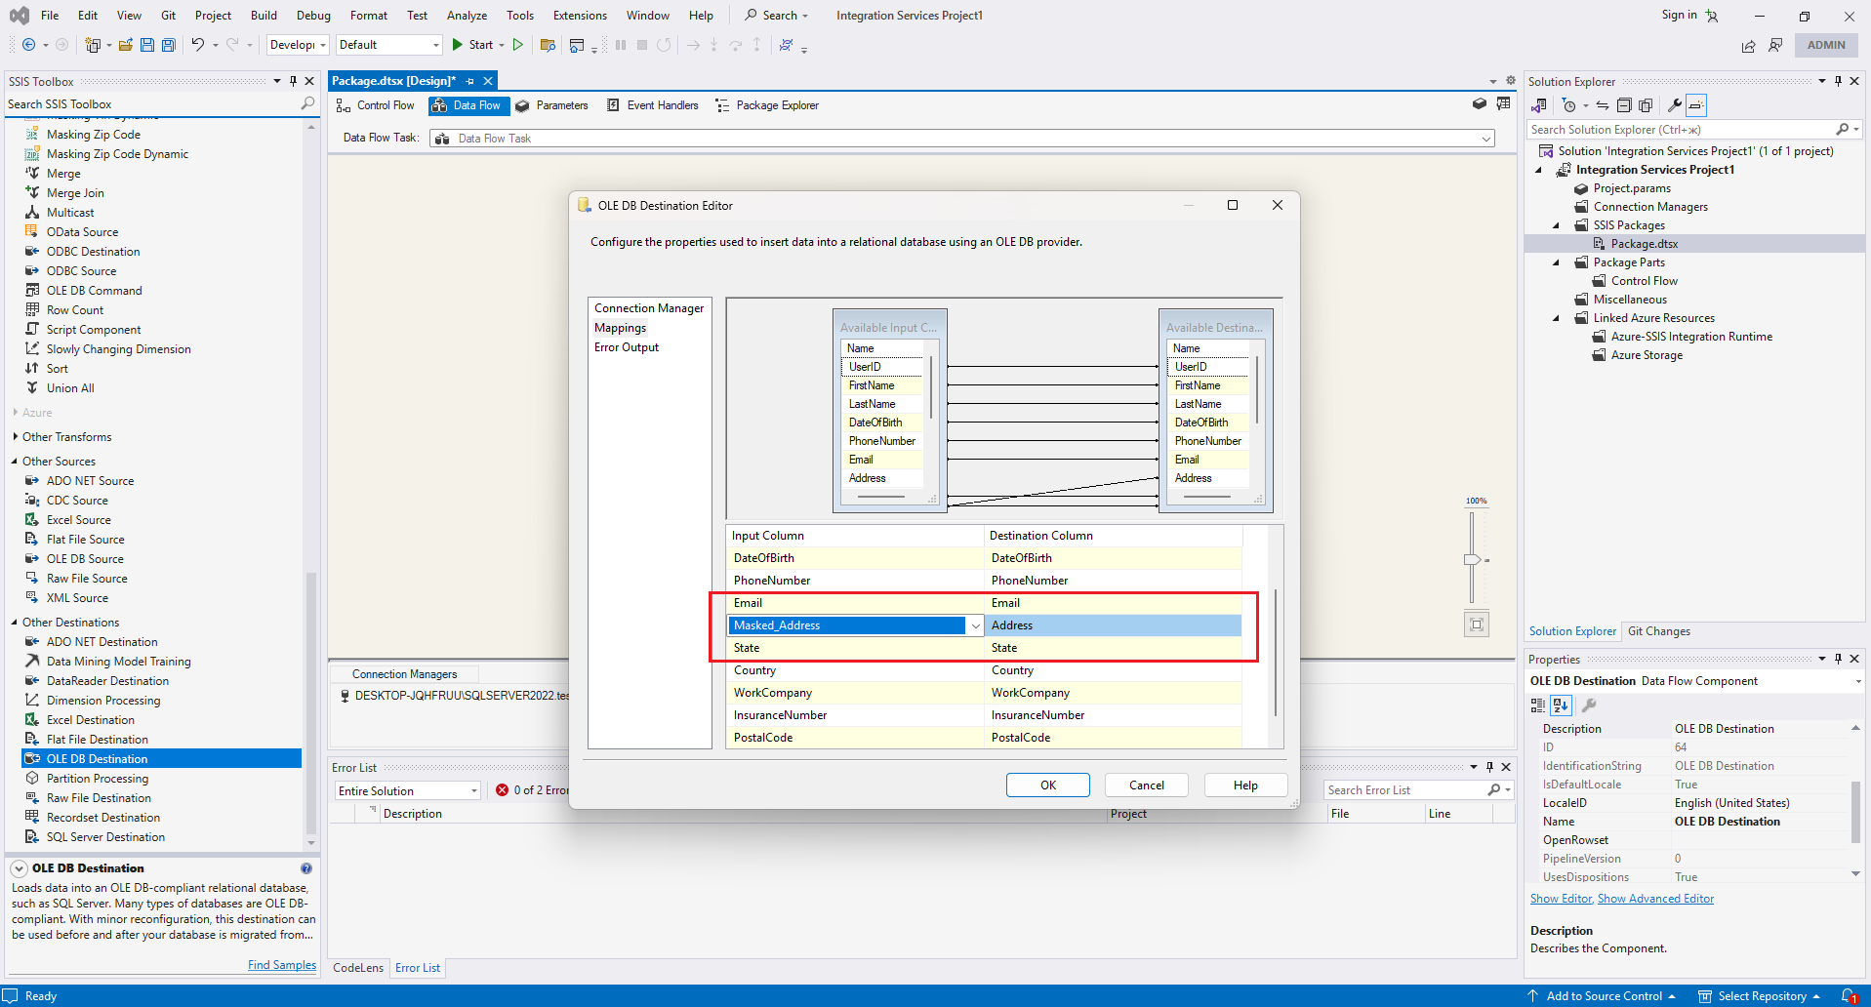Collapse Linked Azure Resources tree node
This screenshot has width=1871, height=1007.
coord(1557,318)
